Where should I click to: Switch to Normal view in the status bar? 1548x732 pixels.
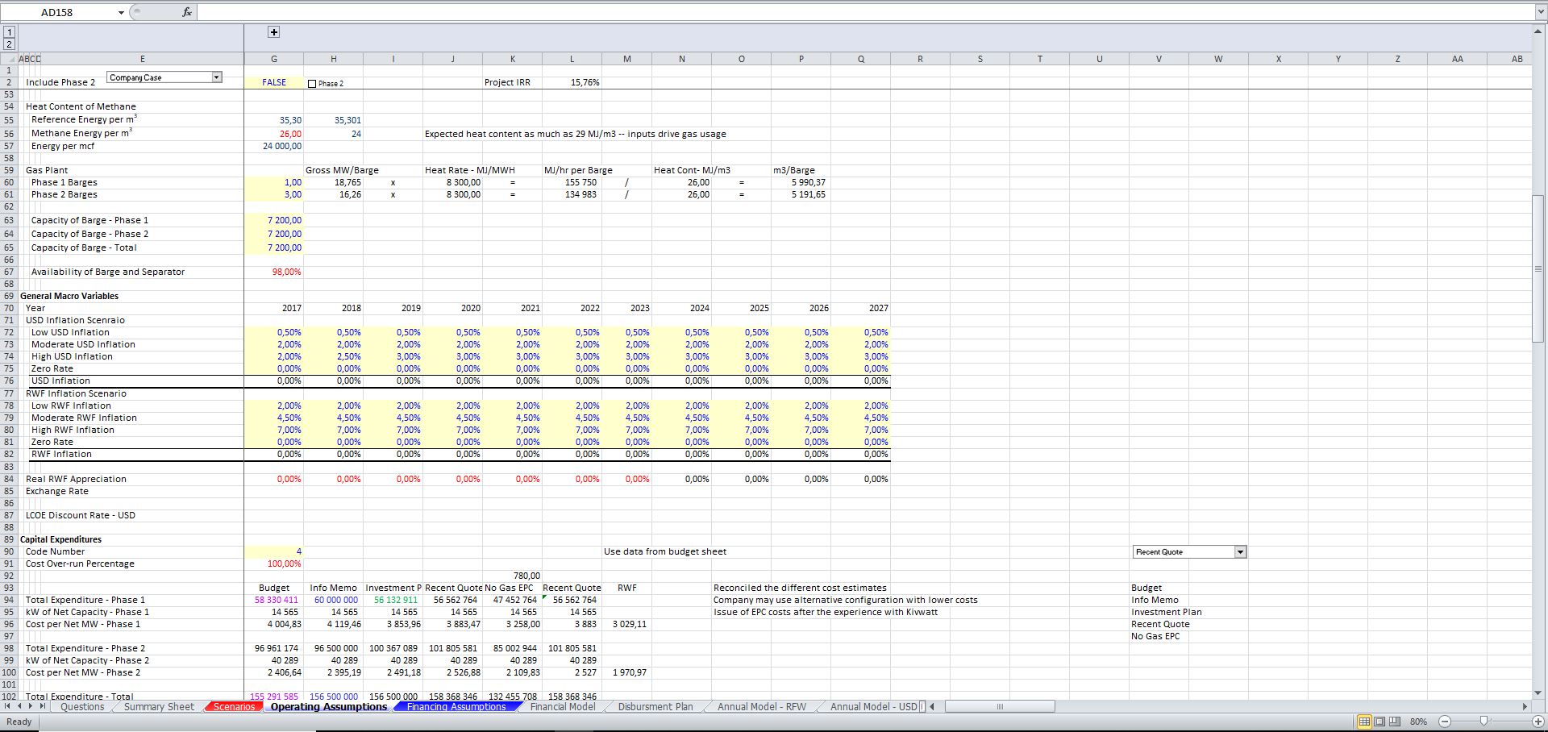click(1364, 722)
